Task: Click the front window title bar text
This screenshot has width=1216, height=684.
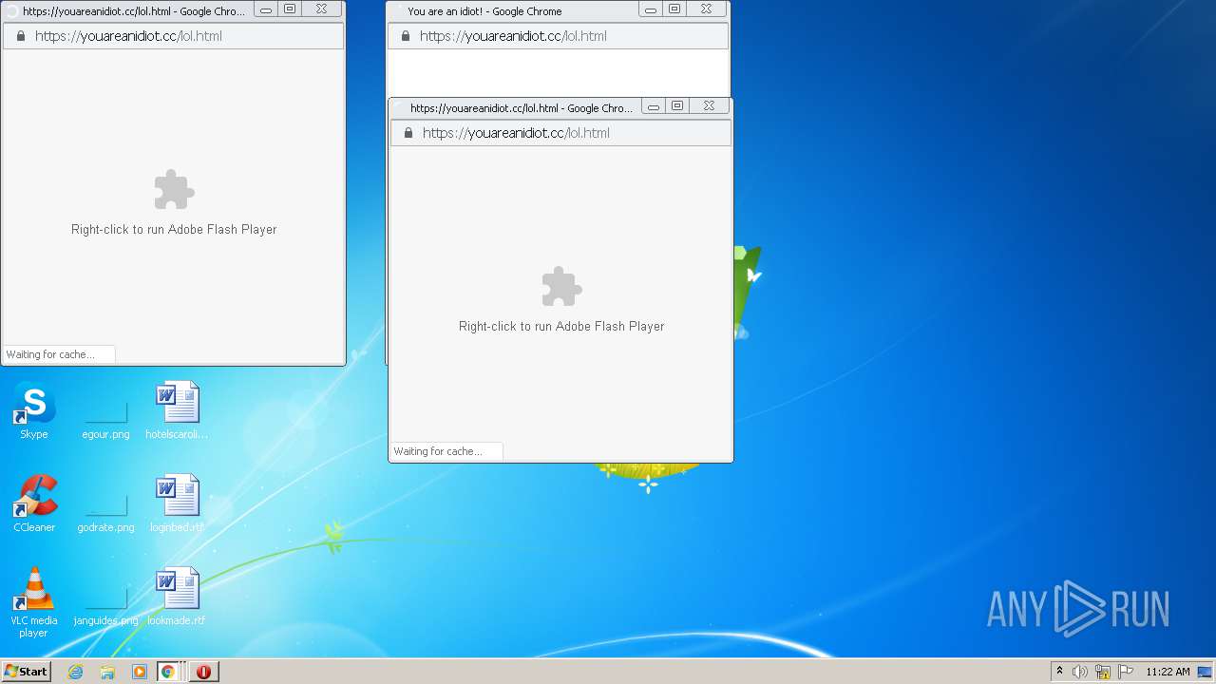Action: tap(522, 108)
